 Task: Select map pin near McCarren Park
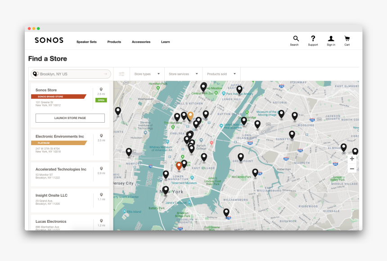(255, 173)
